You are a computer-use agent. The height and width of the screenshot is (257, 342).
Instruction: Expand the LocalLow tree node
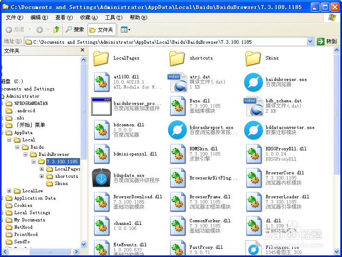point(9,191)
